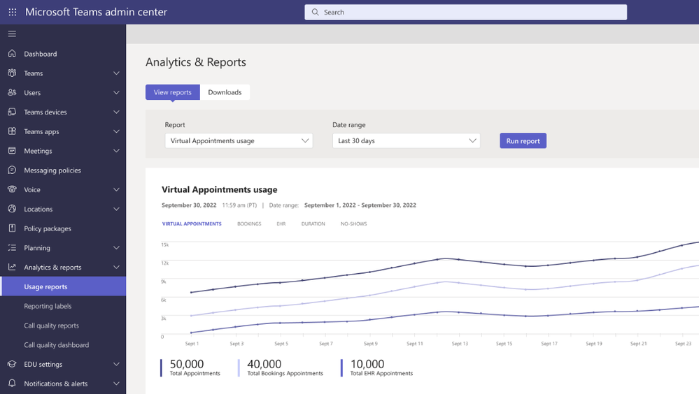Screen dimensions: 699x394
Task: Open the Report dropdown showing Virtual Appointments usage
Action: coord(239,140)
